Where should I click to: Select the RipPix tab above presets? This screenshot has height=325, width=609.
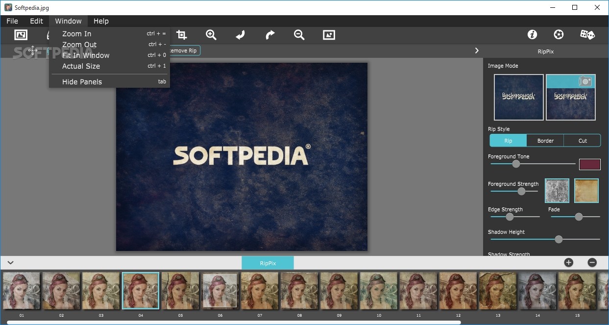tap(268, 263)
